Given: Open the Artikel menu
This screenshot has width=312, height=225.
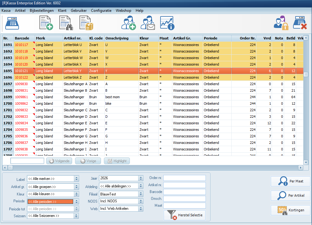Looking at the screenshot, I should [20, 11].
